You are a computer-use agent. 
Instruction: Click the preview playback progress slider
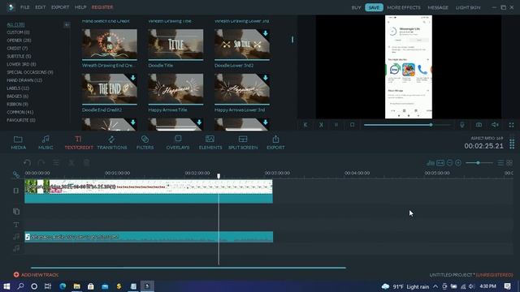coord(407,125)
